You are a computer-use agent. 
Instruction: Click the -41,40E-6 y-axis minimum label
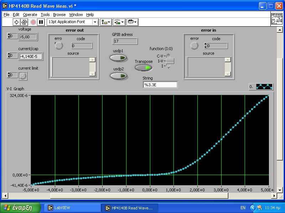click(x=19, y=185)
